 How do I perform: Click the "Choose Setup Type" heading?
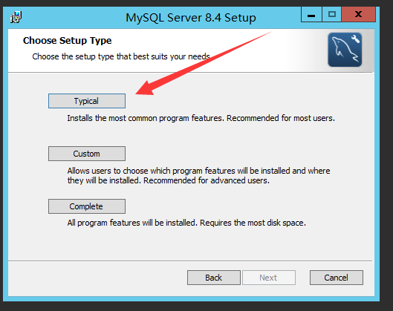(x=67, y=41)
